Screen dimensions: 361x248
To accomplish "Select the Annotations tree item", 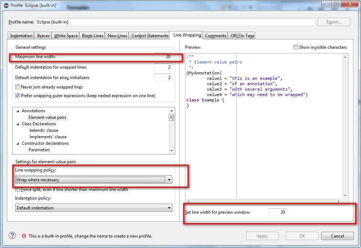I will tap(33, 111).
